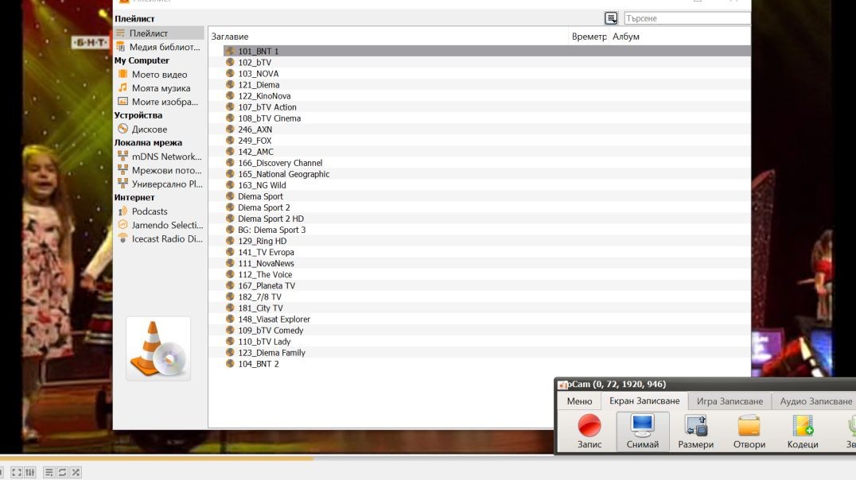Toggle VLC playlist button in controls
856x480 pixels.
pyautogui.click(x=49, y=472)
